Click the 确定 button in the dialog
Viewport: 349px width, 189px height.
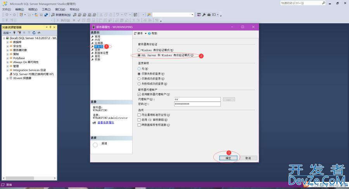click(x=228, y=158)
